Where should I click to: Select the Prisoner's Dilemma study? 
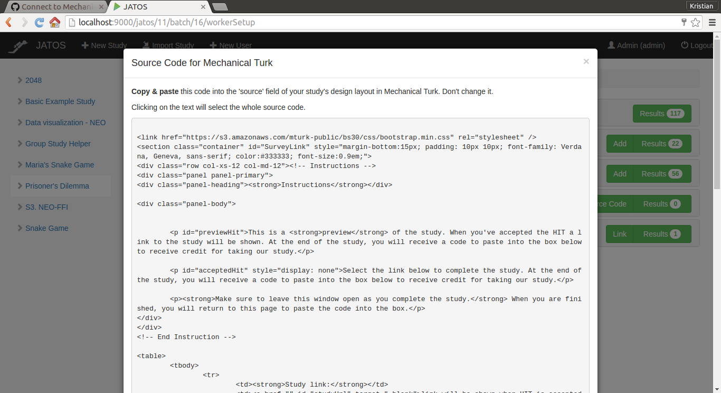57,186
